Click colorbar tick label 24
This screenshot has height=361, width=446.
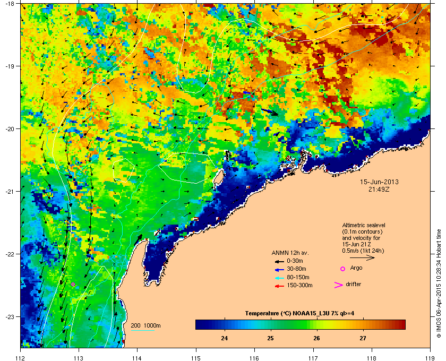(x=225, y=338)
